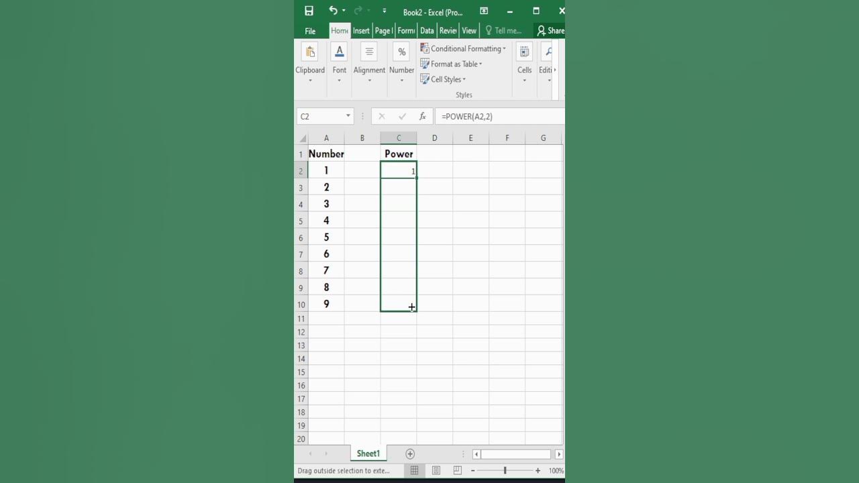Click the Clipboard paste icon
This screenshot has width=859, height=483.
click(310, 52)
